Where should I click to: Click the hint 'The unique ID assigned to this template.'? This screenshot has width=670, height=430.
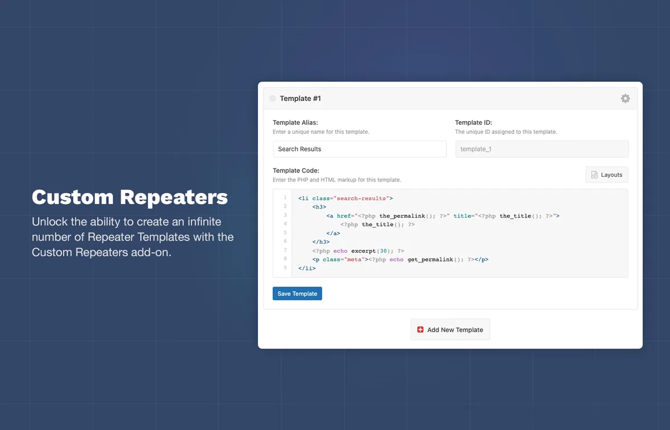click(x=506, y=132)
